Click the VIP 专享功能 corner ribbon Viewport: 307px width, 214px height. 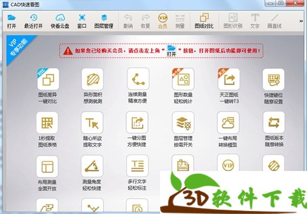pos(18,47)
